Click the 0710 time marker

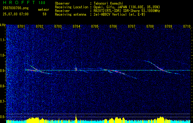tap(187, 26)
